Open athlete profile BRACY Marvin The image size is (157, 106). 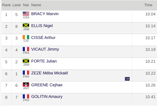[45, 14]
